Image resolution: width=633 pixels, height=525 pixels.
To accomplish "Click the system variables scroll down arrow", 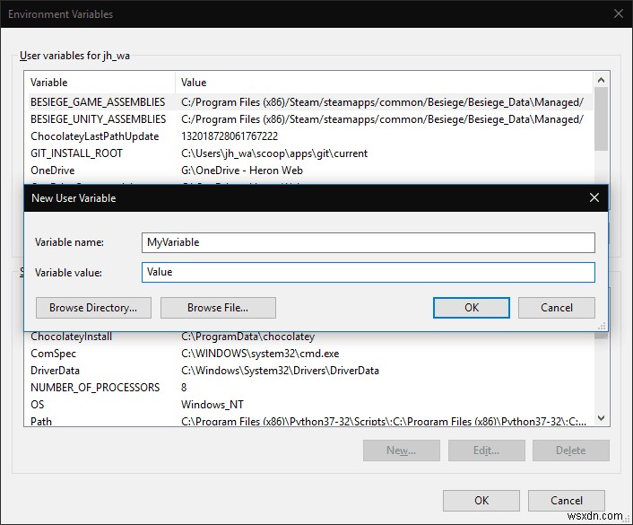I will pyautogui.click(x=601, y=418).
